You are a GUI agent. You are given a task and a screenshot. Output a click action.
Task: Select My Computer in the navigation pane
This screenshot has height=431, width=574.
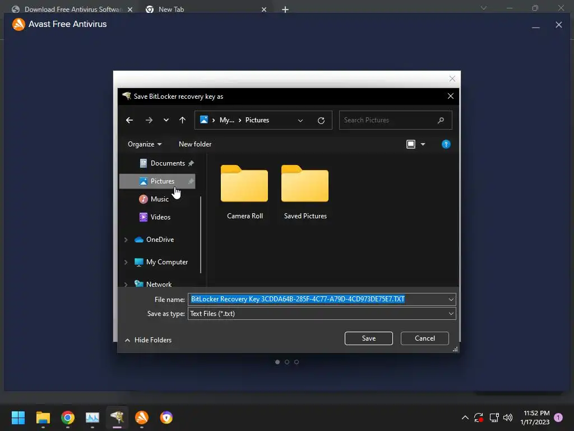point(167,262)
